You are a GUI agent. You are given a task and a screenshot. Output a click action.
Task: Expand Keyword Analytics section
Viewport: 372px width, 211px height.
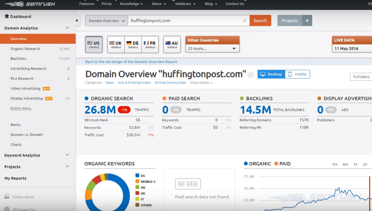(67, 155)
